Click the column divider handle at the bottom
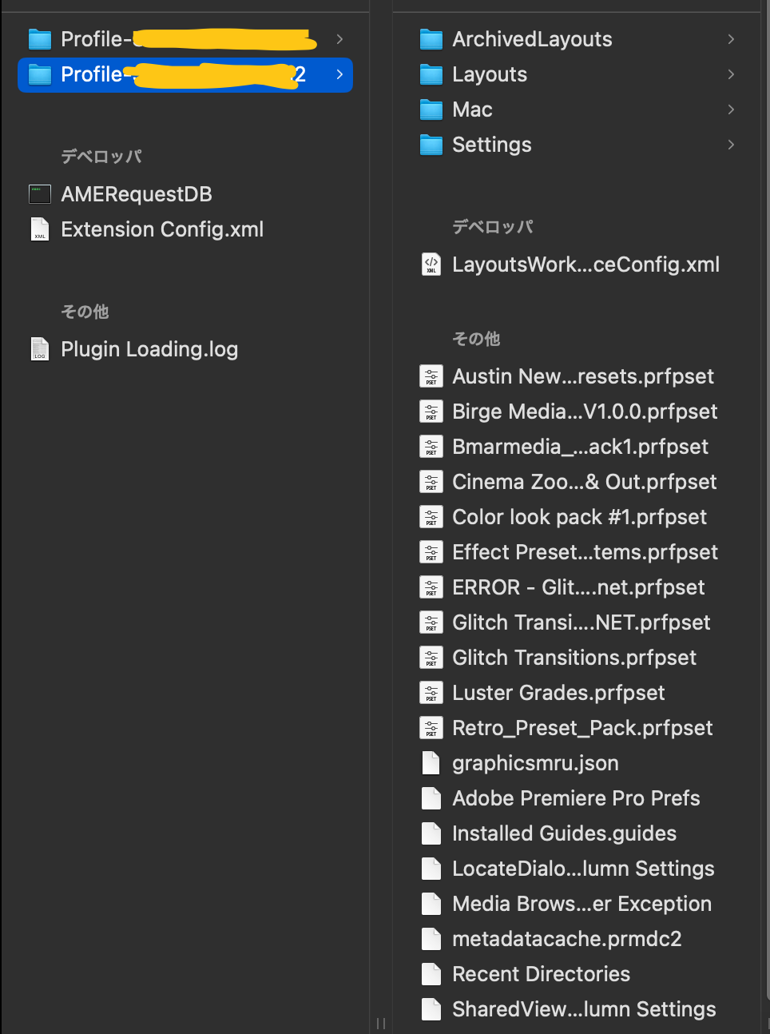This screenshot has width=770, height=1034. tap(381, 1024)
